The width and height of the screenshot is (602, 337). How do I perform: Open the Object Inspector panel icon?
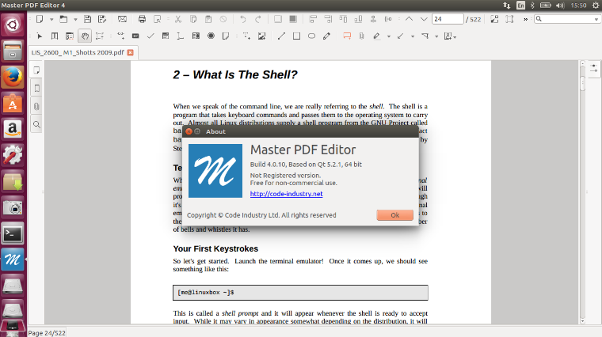click(594, 69)
